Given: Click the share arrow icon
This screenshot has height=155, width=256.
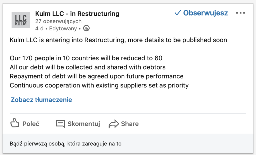Looking at the screenshot, I should pos(114,124).
